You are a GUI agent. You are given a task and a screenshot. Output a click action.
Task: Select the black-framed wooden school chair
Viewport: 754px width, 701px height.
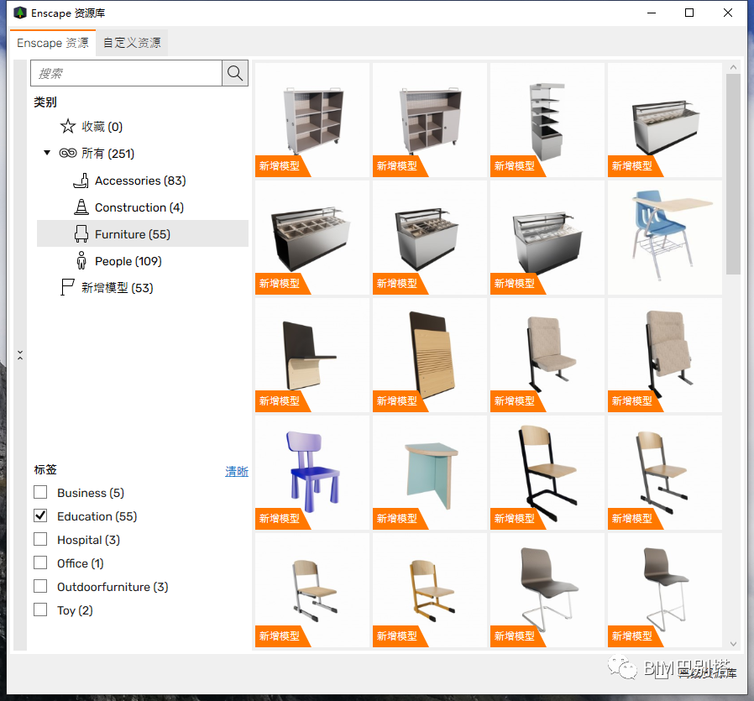point(547,473)
